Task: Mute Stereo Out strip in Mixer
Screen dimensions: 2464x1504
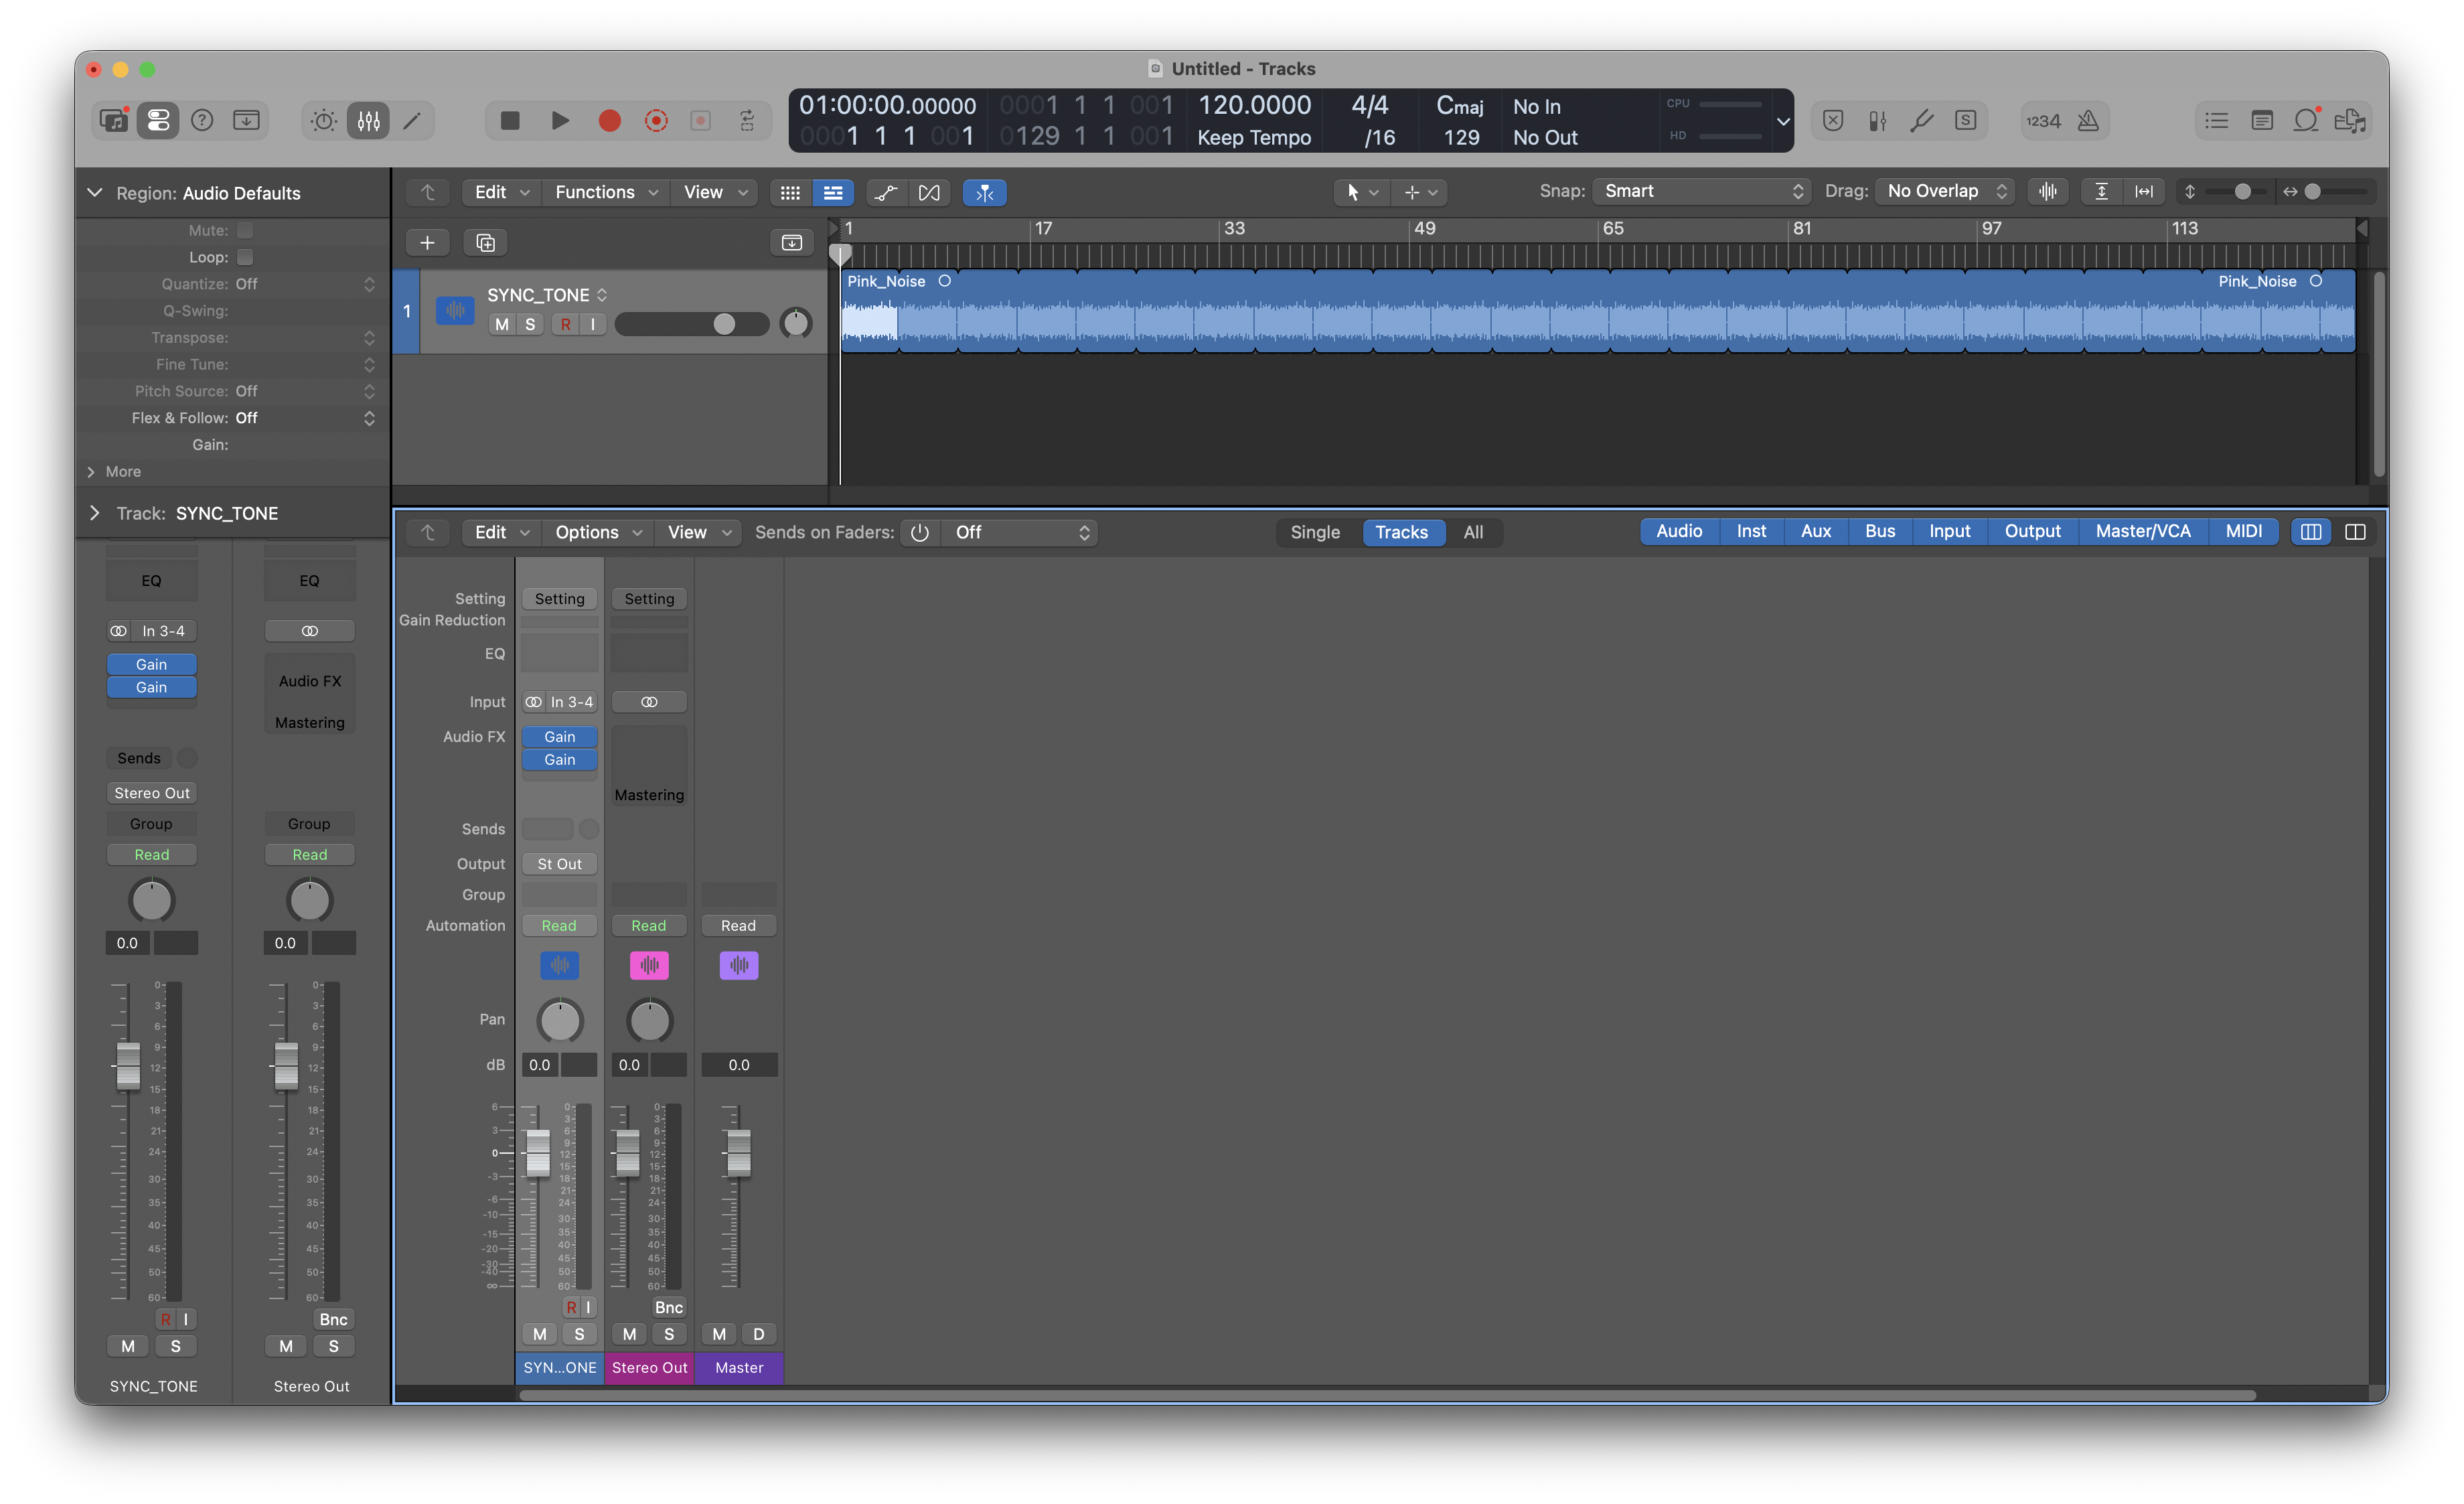Action: [x=629, y=1334]
